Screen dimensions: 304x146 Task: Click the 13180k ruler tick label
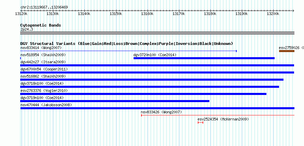[x=210, y=14]
